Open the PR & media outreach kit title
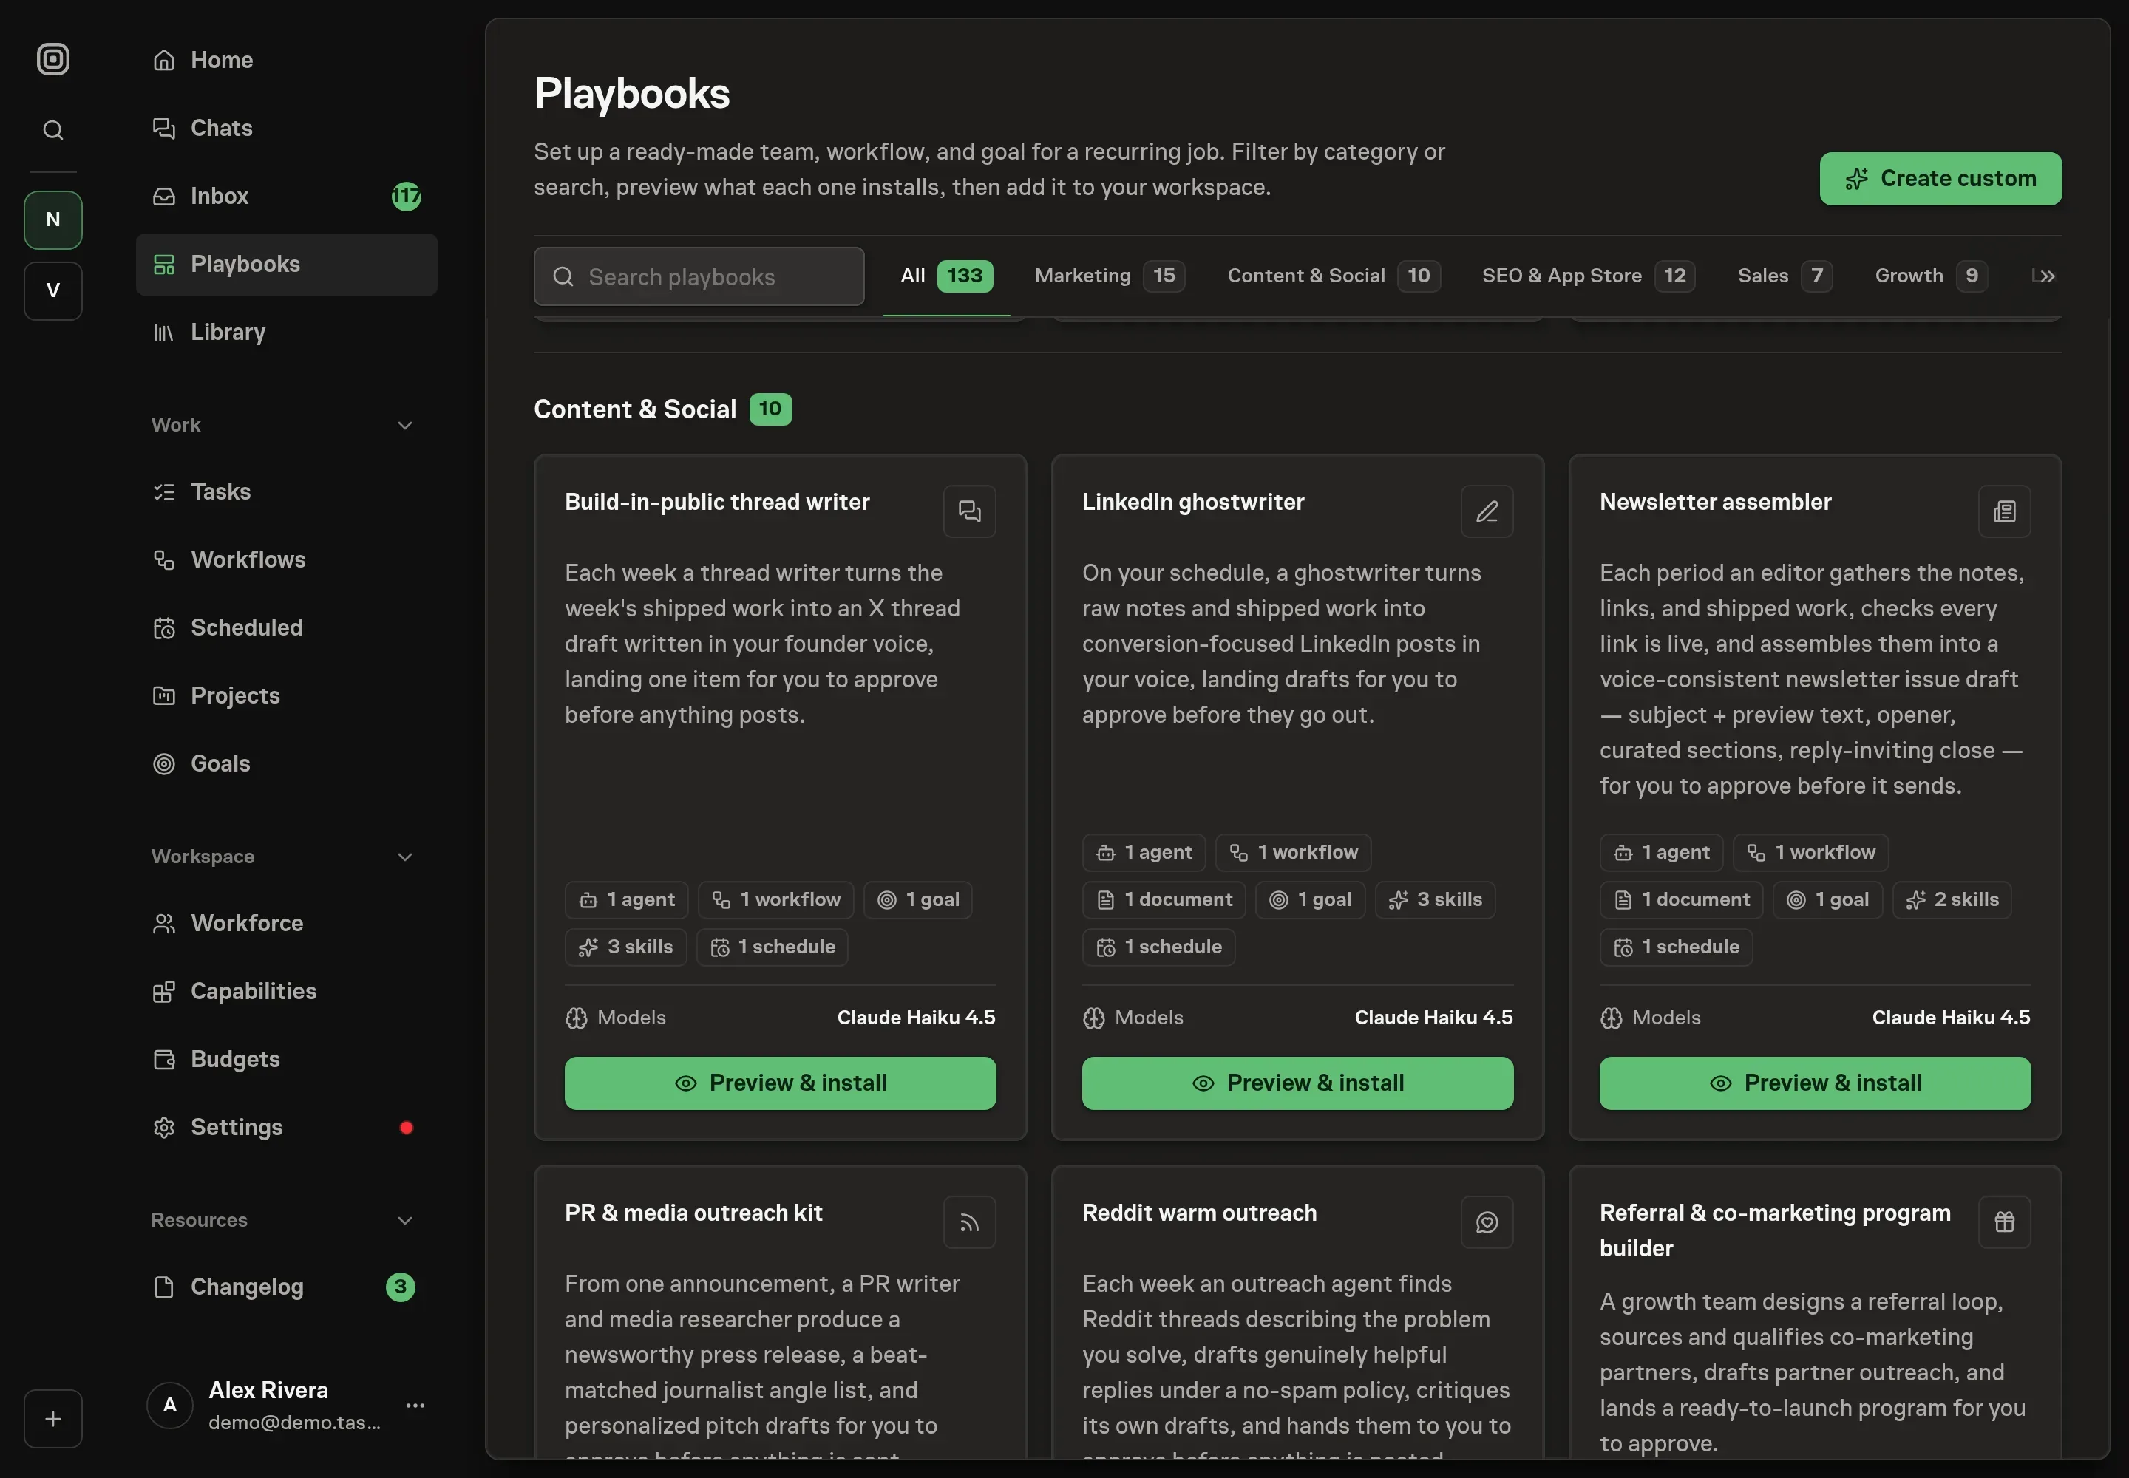The height and width of the screenshot is (1478, 2129). [693, 1213]
